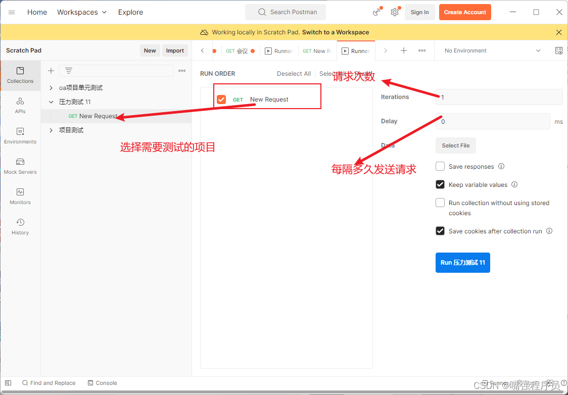Select the Runner tab next to GET 会议
This screenshot has width=568, height=395.
pyautogui.click(x=279, y=51)
